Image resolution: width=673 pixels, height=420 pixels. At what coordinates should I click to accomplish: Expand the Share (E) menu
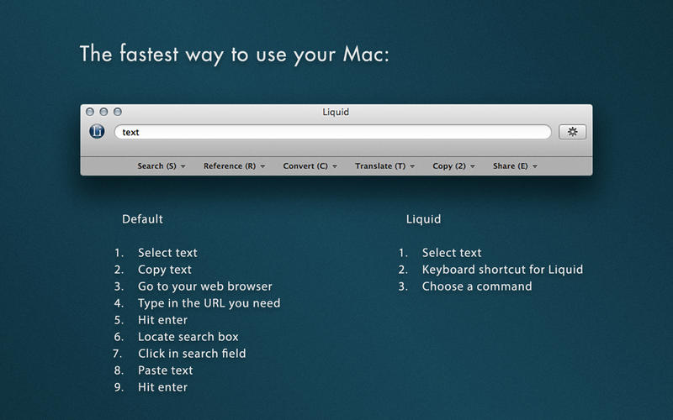click(515, 165)
